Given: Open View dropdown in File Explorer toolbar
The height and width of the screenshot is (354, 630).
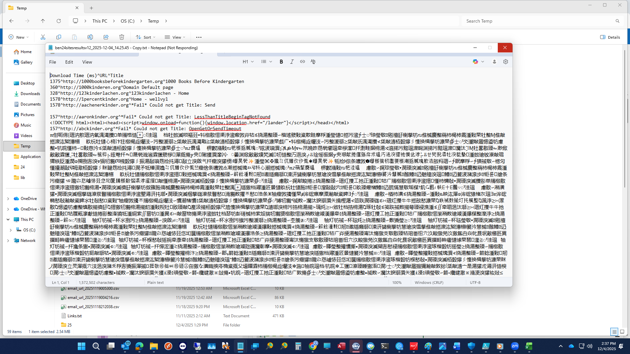Looking at the screenshot, I should (x=175, y=37).
